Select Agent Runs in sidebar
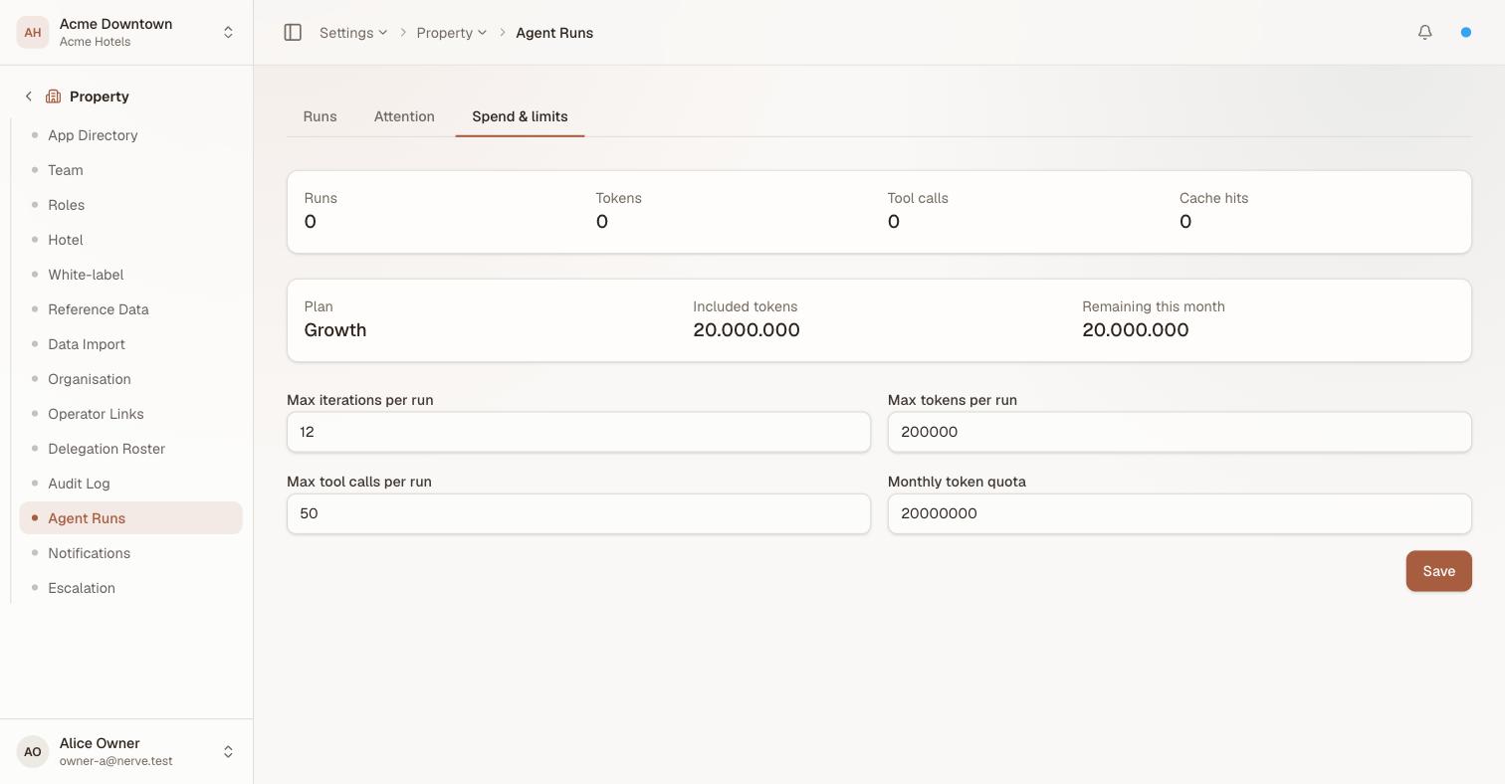Image resolution: width=1505 pixels, height=784 pixels. click(x=130, y=518)
